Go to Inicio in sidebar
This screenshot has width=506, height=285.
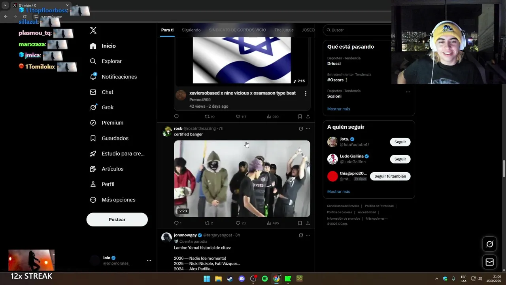pos(103,46)
